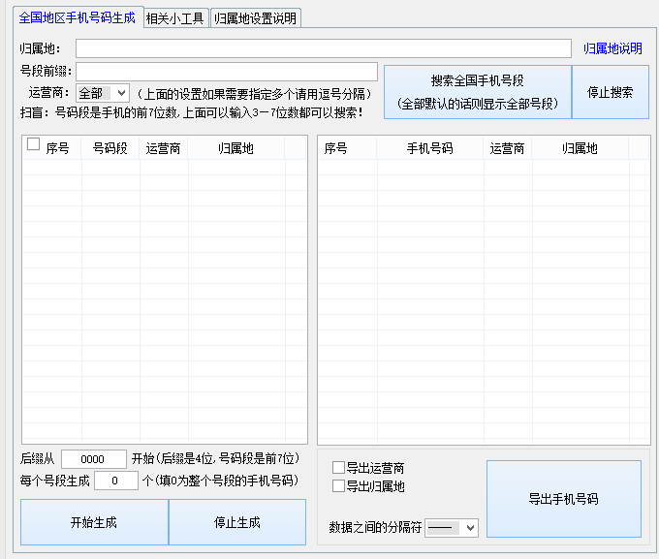This screenshot has height=559, width=659.
Task: Open the 归属地设置说明 tab
Action: click(x=256, y=17)
